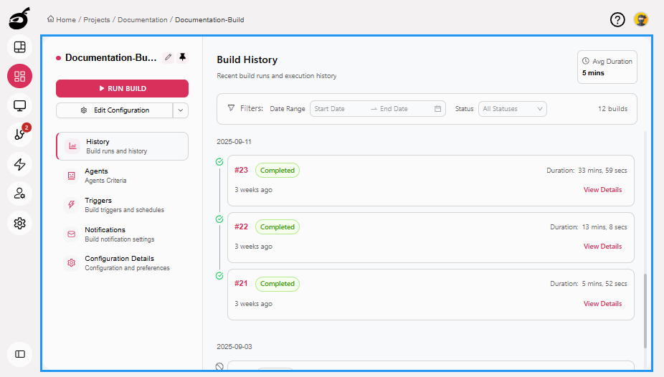
Task: Click the Start Date input field
Action: click(340, 109)
